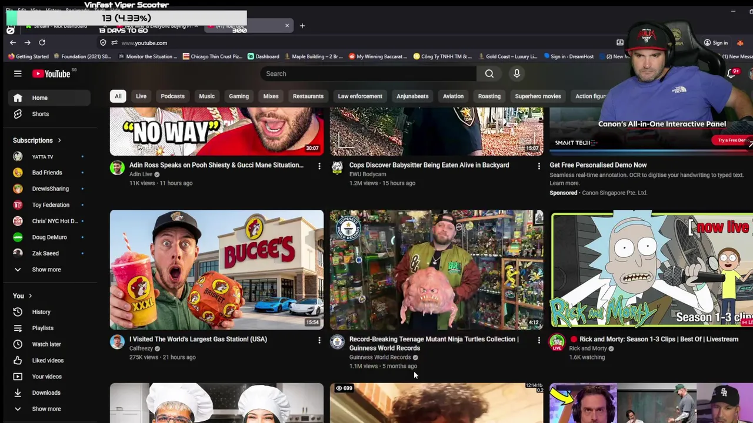The height and width of the screenshot is (423, 753).
Task: Open the Zak Saeed subscription
Action: click(x=49, y=253)
